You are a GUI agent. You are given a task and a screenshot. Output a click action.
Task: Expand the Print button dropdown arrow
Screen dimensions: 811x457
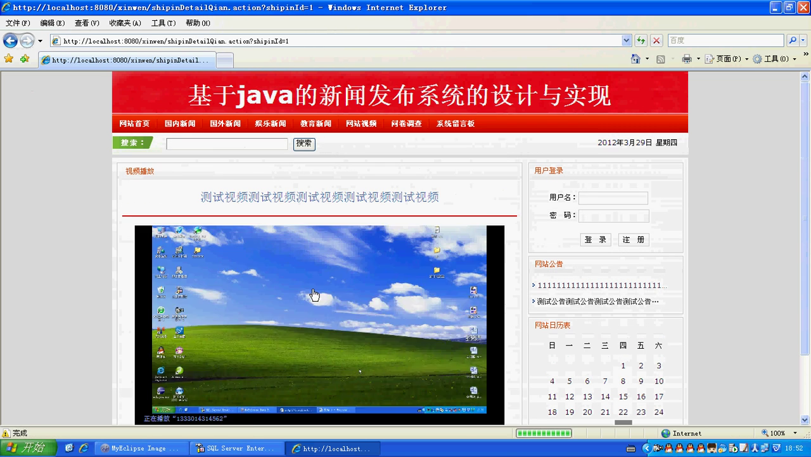pyautogui.click(x=698, y=59)
